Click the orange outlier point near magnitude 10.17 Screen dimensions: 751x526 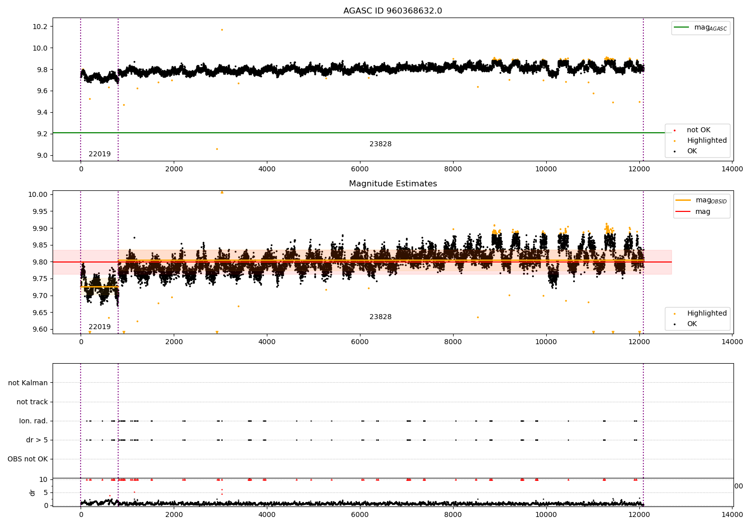[222, 30]
